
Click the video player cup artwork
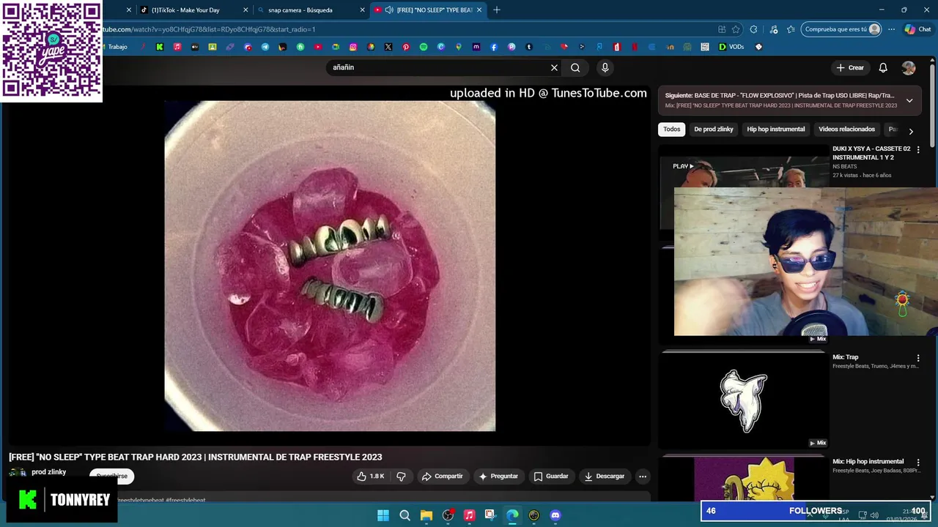coord(330,266)
